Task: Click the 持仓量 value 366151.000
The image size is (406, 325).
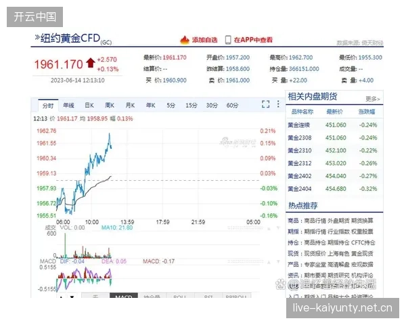Action: tap(304, 69)
